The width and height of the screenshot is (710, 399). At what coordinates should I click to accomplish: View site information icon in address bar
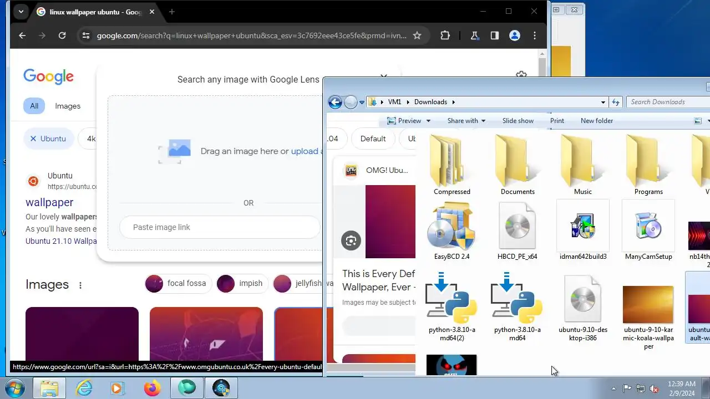(x=85, y=35)
